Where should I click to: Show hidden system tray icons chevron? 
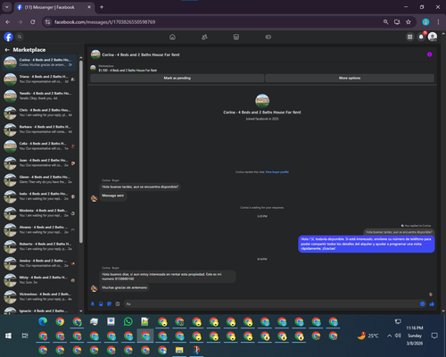click(x=389, y=336)
